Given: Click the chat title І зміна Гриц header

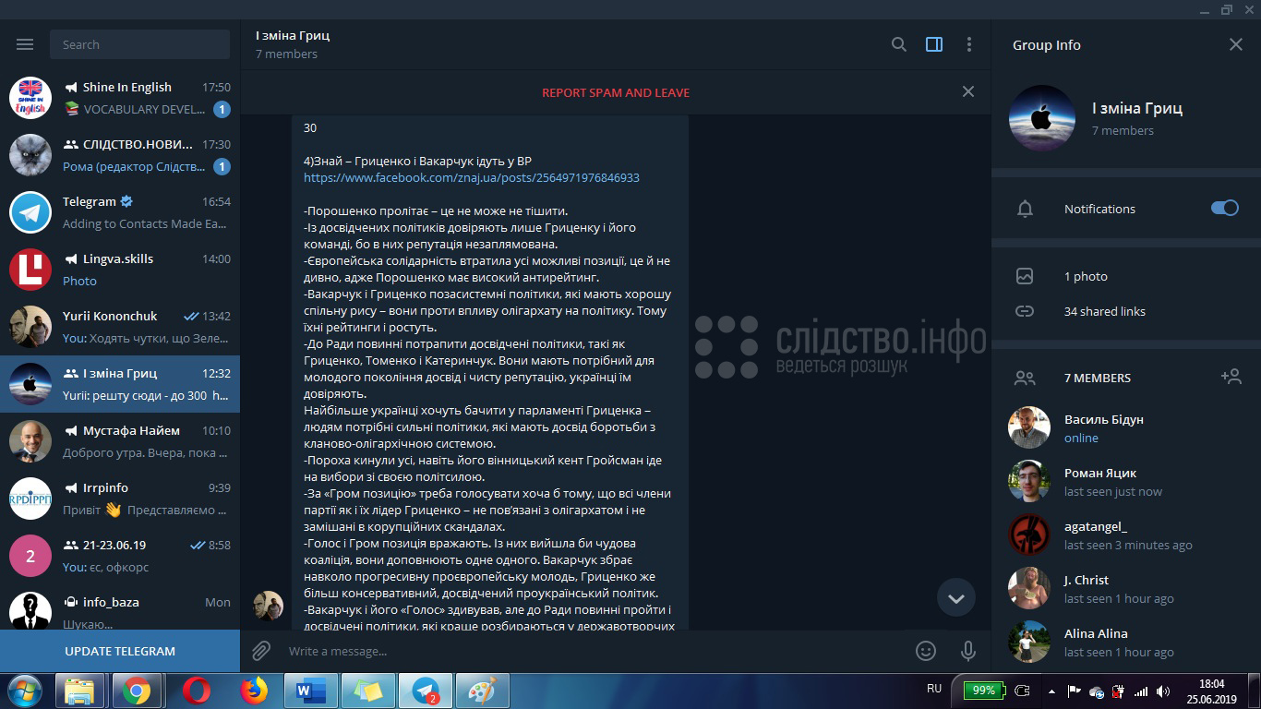Looking at the screenshot, I should (293, 35).
